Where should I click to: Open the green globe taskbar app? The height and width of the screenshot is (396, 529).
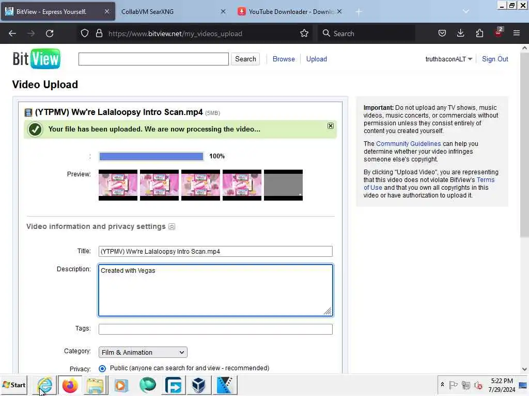147,385
